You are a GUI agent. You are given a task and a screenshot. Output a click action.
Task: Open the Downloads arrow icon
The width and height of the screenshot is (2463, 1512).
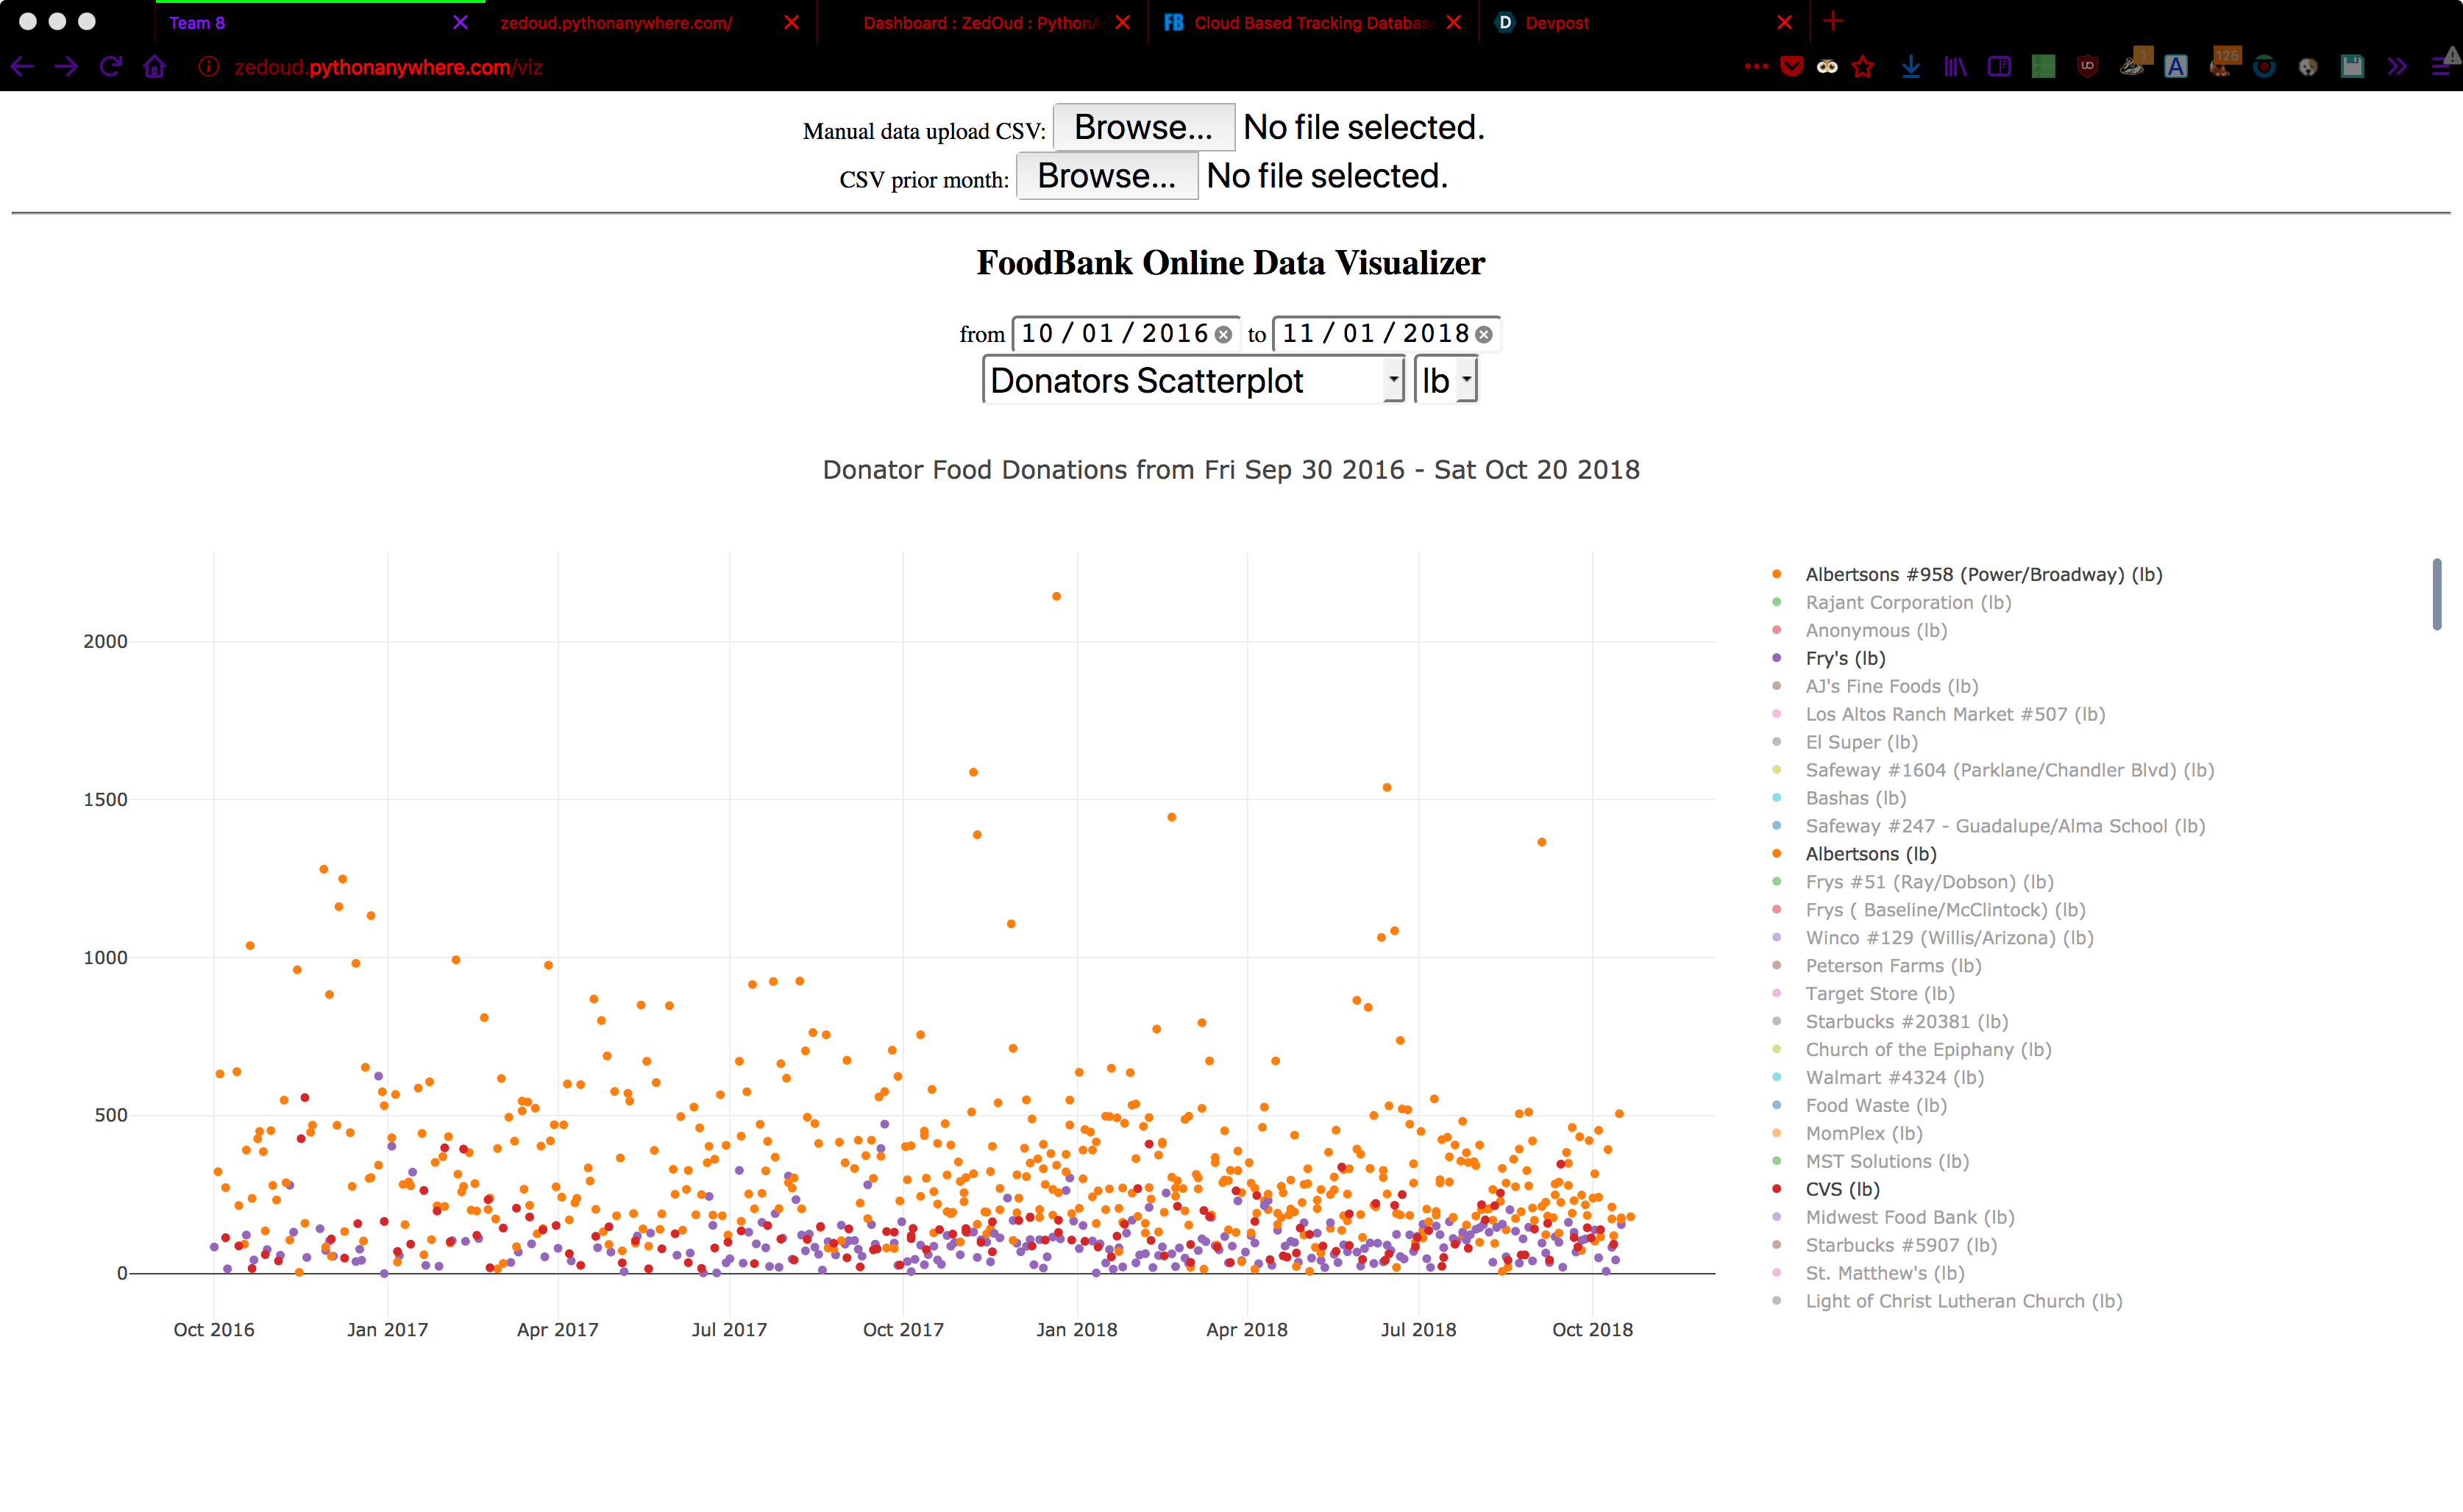click(x=1911, y=67)
